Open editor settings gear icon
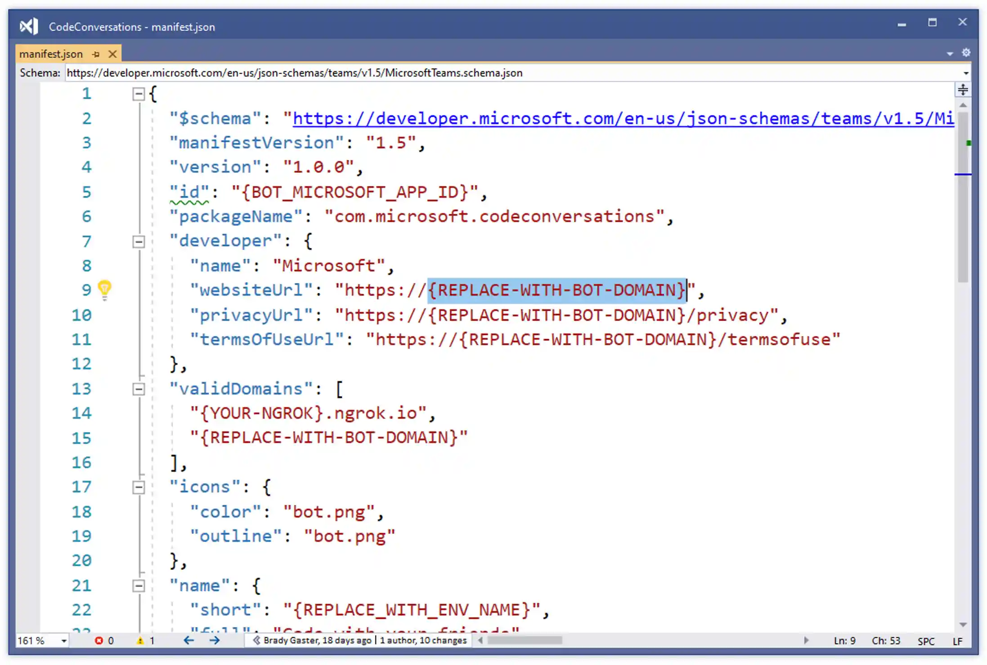The height and width of the screenshot is (665, 987). 966,53
